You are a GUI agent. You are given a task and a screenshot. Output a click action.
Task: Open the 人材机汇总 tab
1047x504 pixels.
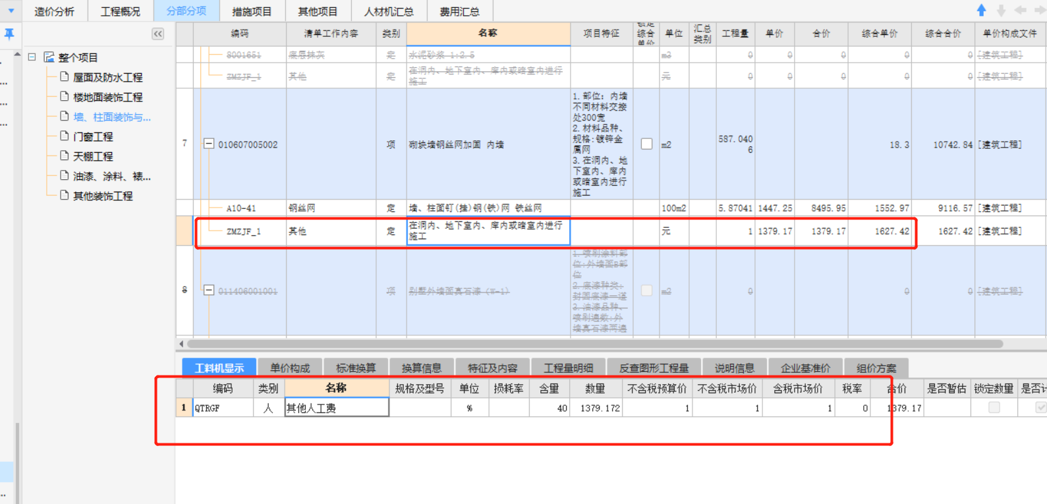coord(389,11)
